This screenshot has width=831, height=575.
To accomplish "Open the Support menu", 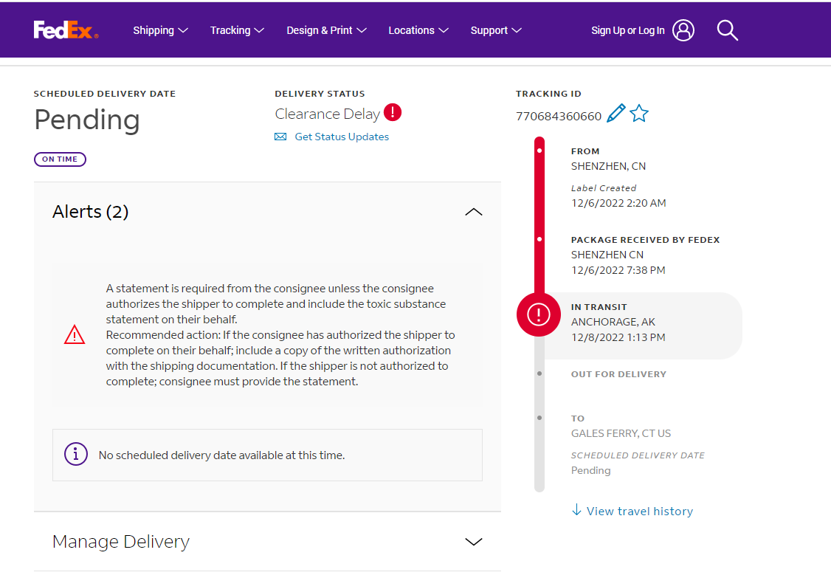I will (496, 30).
